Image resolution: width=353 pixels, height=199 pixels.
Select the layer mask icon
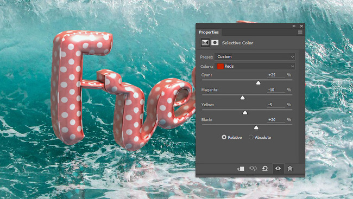click(x=215, y=42)
